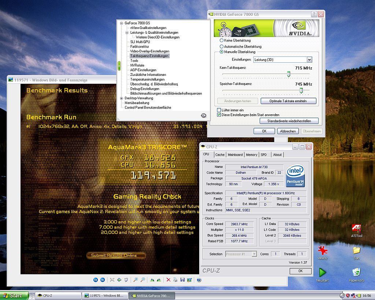The width and height of the screenshot is (375, 300).
Task: Click Standardwerte wiederherstellen button
Action: (289, 121)
